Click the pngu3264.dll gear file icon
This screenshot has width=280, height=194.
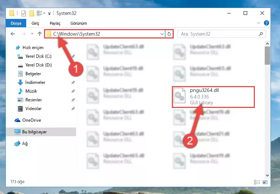click(180, 96)
